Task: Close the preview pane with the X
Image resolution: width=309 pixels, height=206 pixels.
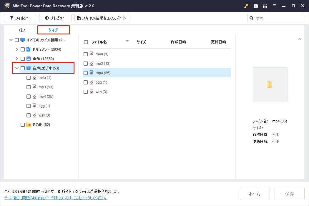Action: click(300, 39)
